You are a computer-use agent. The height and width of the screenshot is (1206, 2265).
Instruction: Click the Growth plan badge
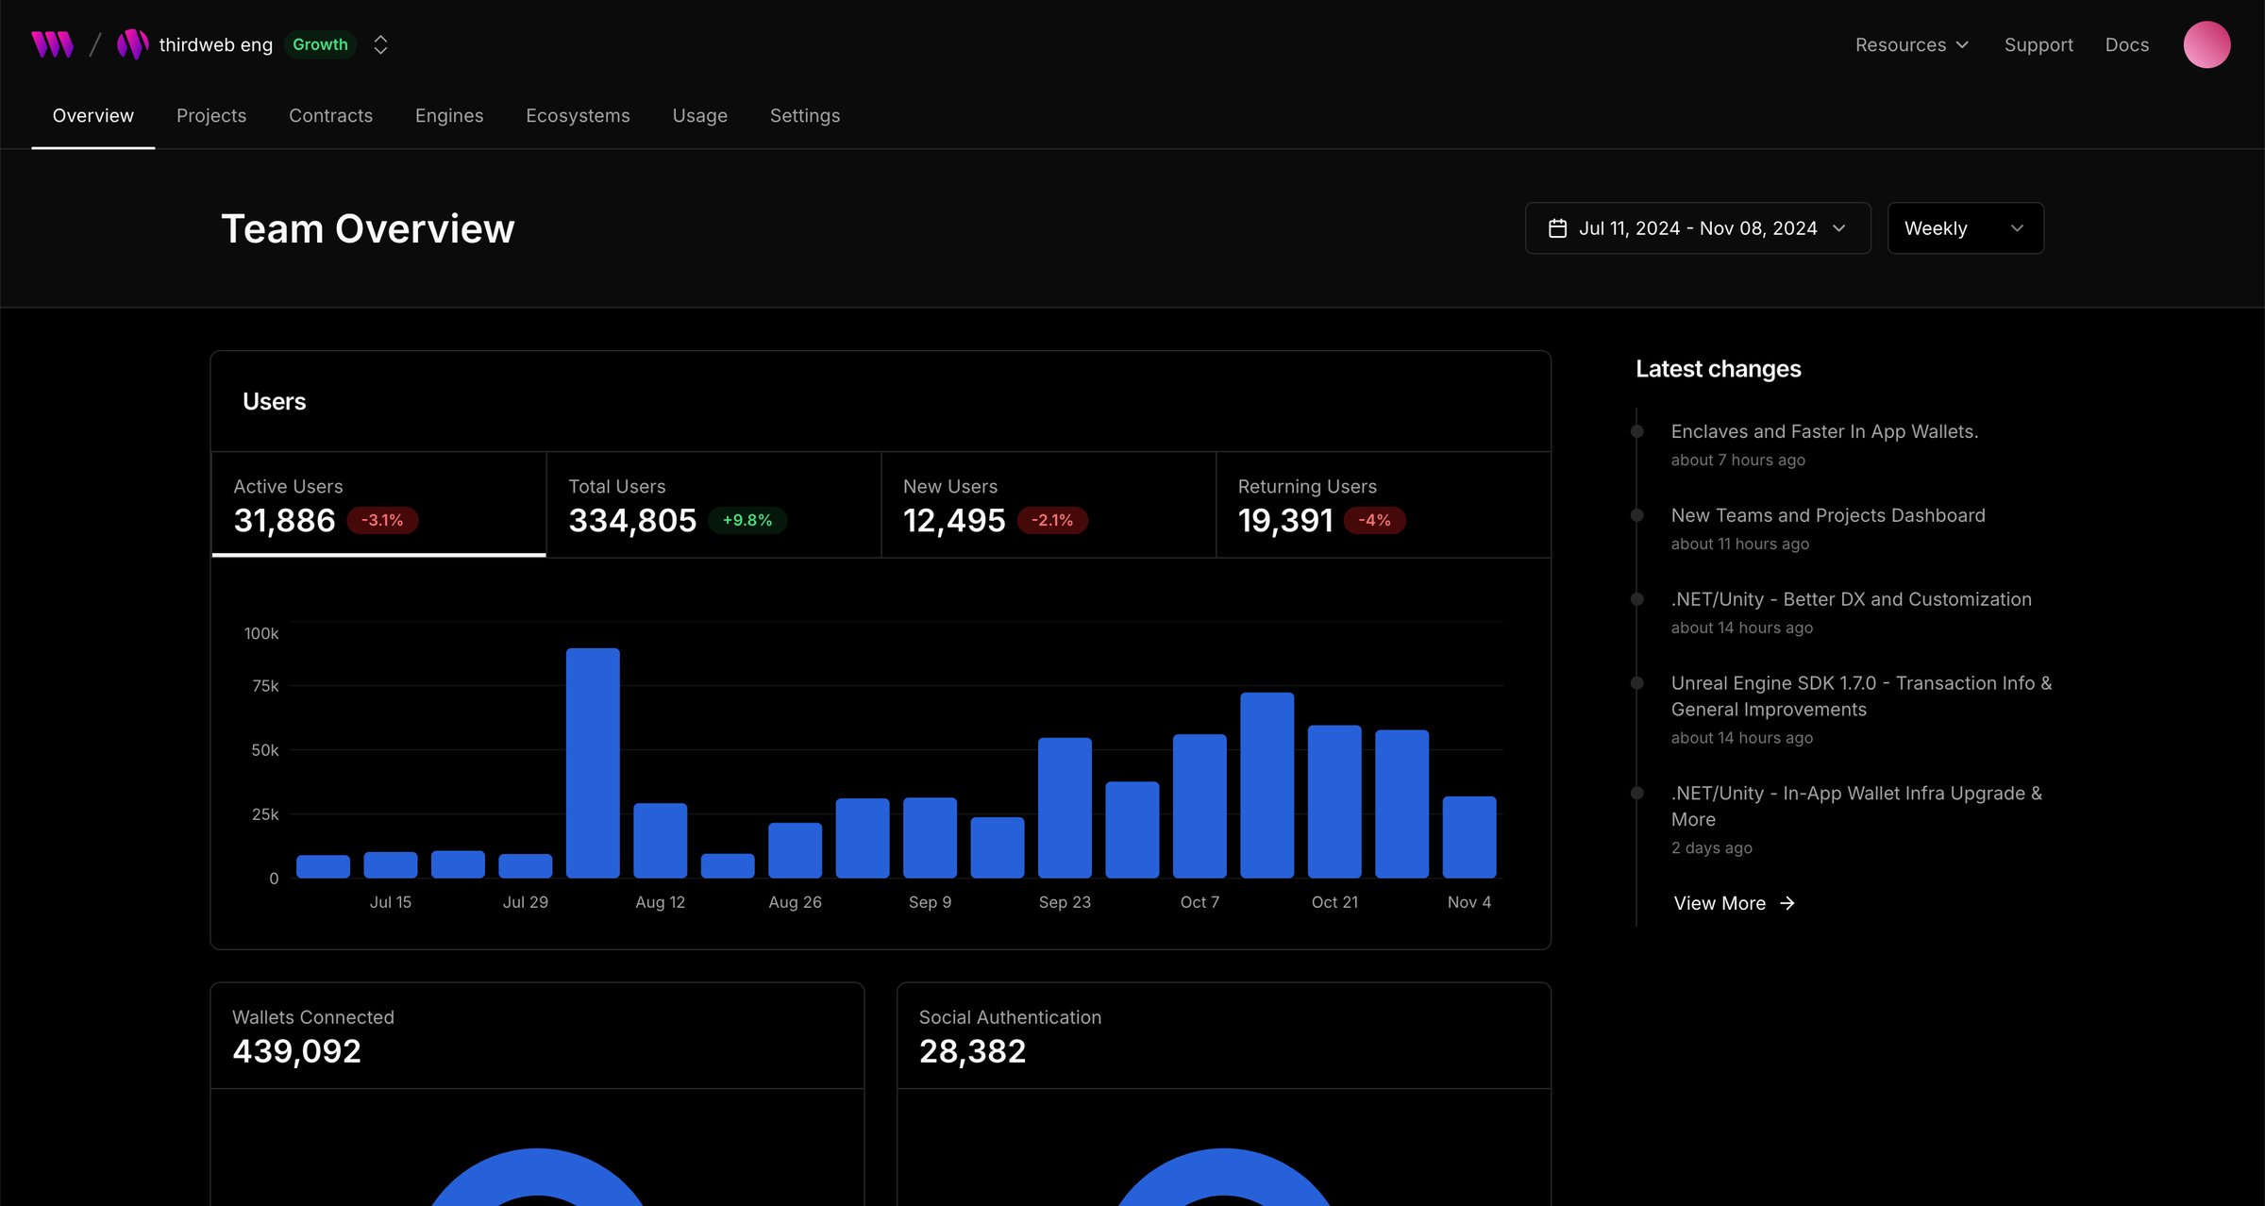tap(319, 43)
